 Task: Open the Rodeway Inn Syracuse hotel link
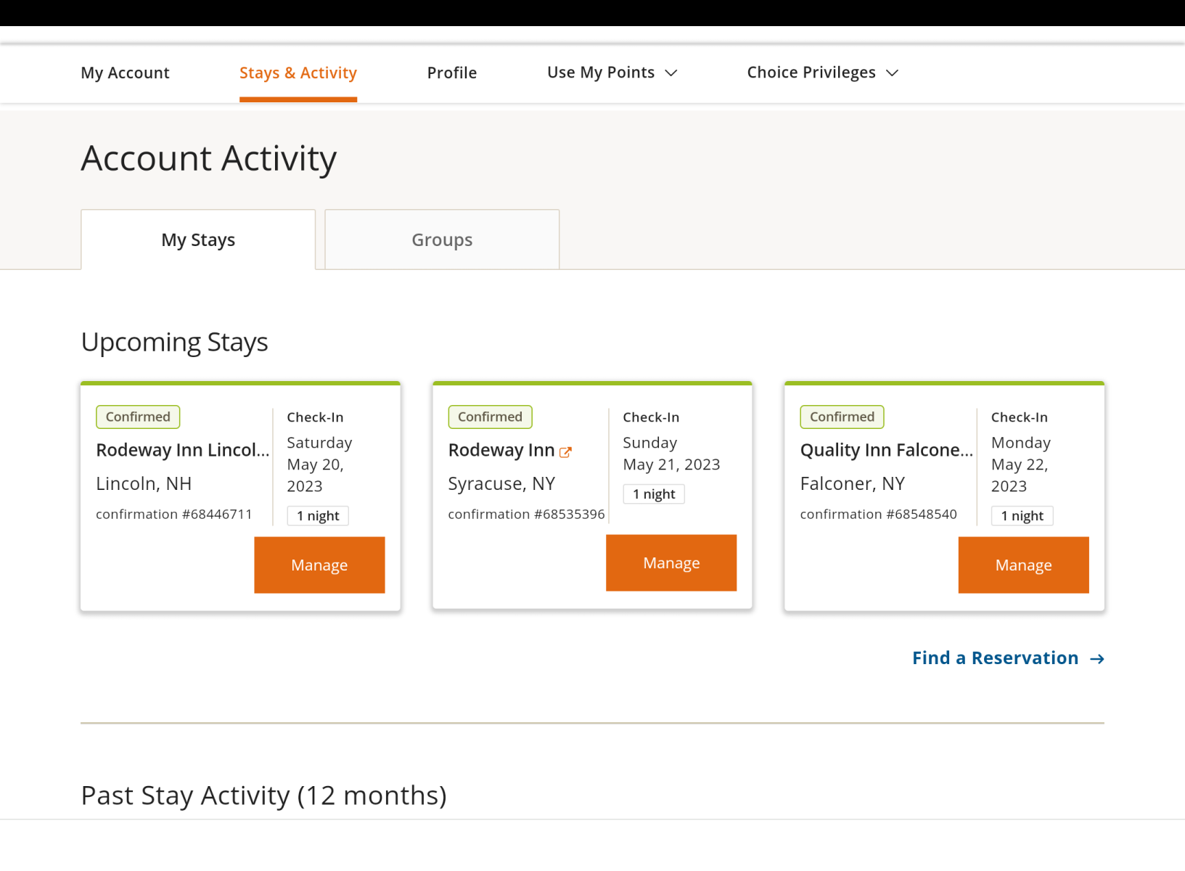501,451
